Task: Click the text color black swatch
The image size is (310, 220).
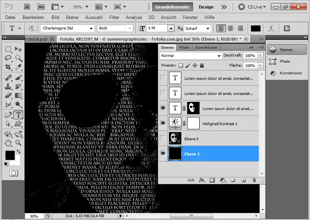Action: click(256, 28)
